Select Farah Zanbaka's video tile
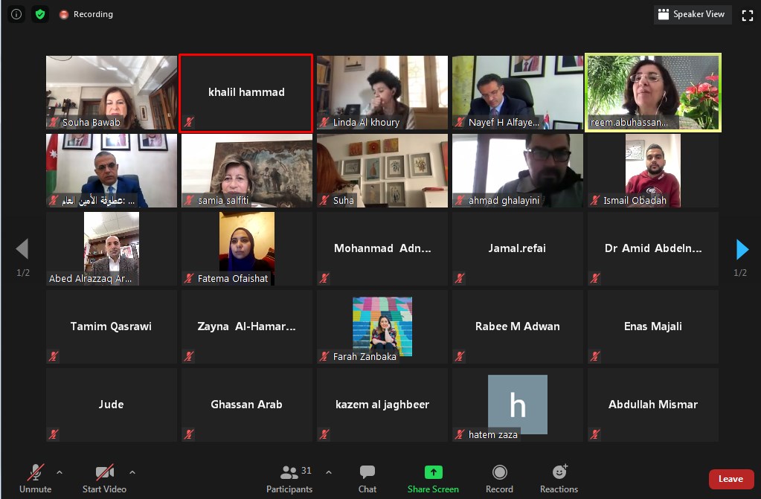 pyautogui.click(x=382, y=327)
